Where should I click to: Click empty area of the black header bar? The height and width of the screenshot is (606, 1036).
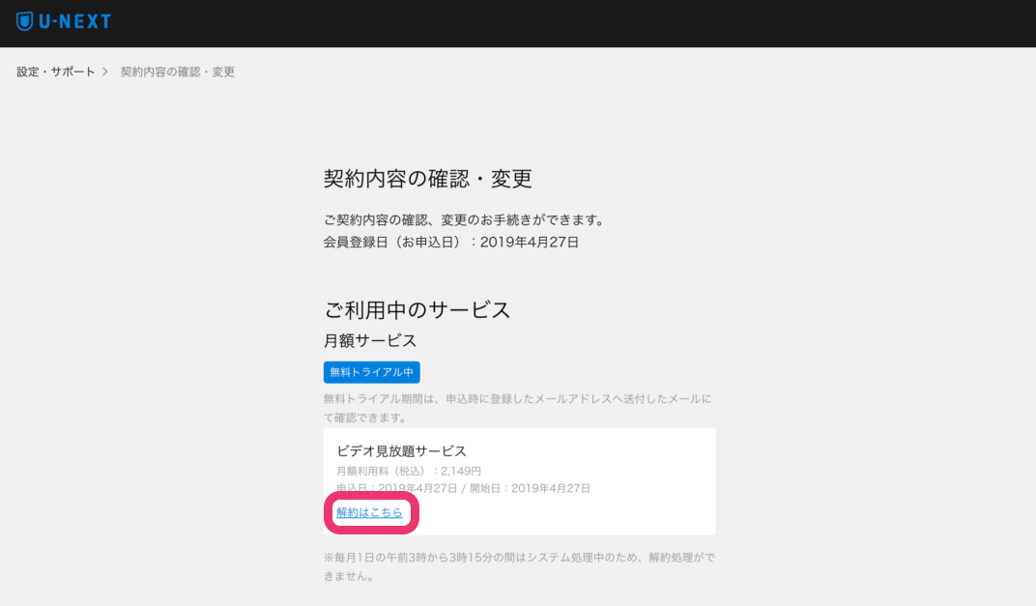pos(580,22)
